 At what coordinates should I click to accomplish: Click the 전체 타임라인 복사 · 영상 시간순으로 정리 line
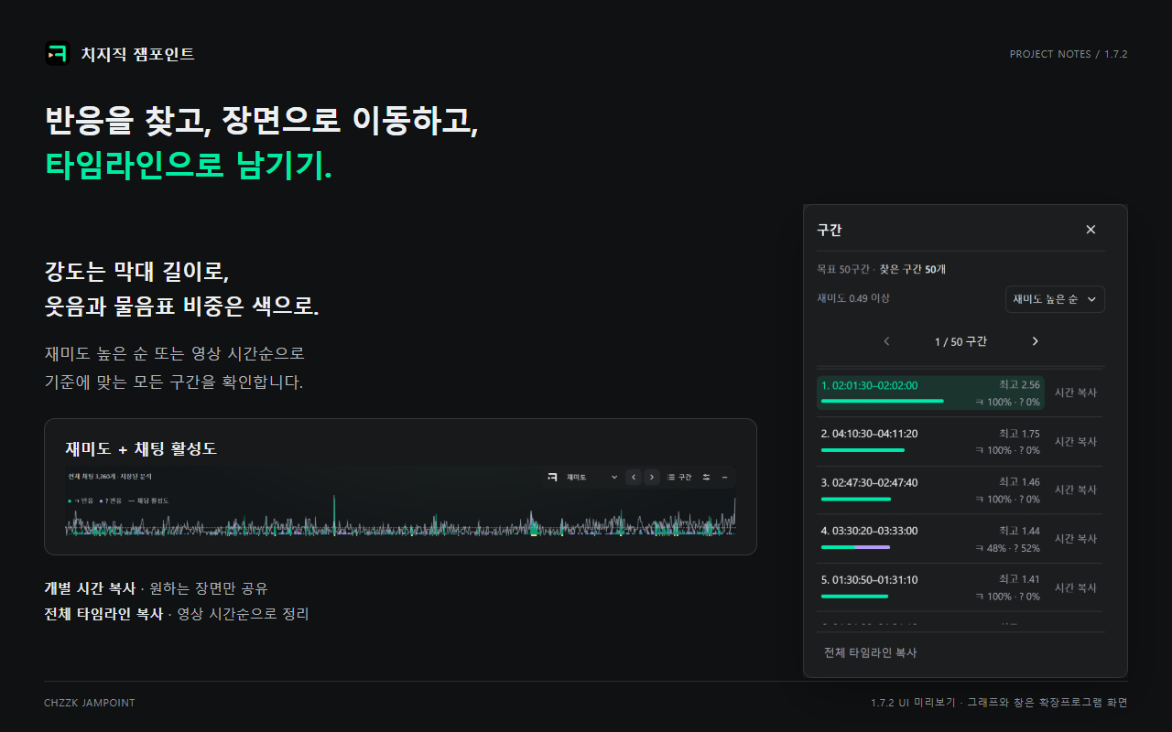[x=177, y=614]
